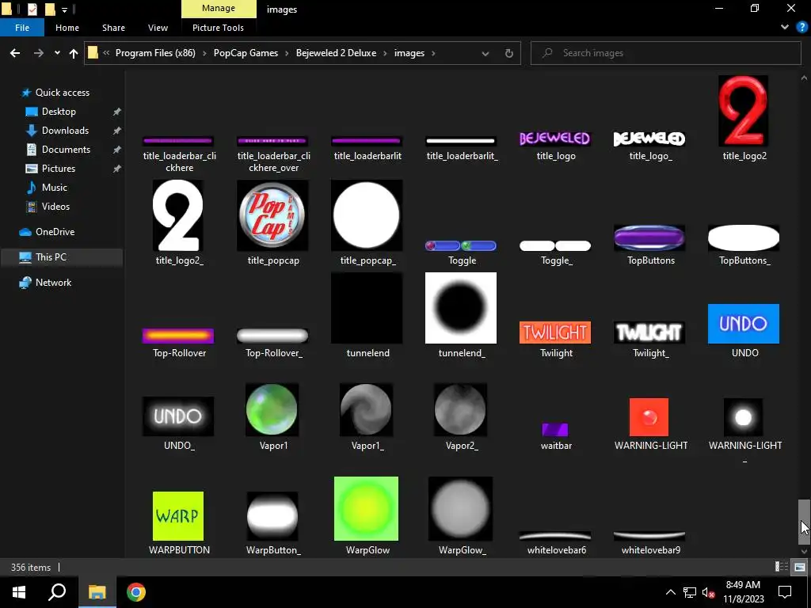Select the Twilight_ mask image
Screen dimensions: 811x608
click(x=649, y=332)
